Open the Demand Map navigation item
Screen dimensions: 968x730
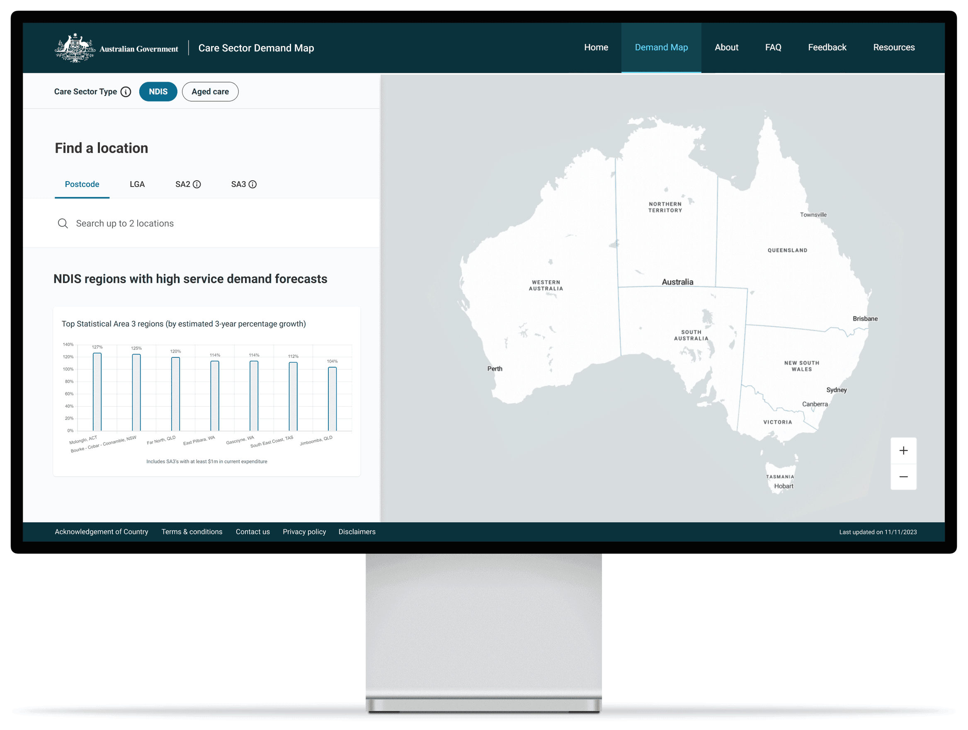pos(661,47)
